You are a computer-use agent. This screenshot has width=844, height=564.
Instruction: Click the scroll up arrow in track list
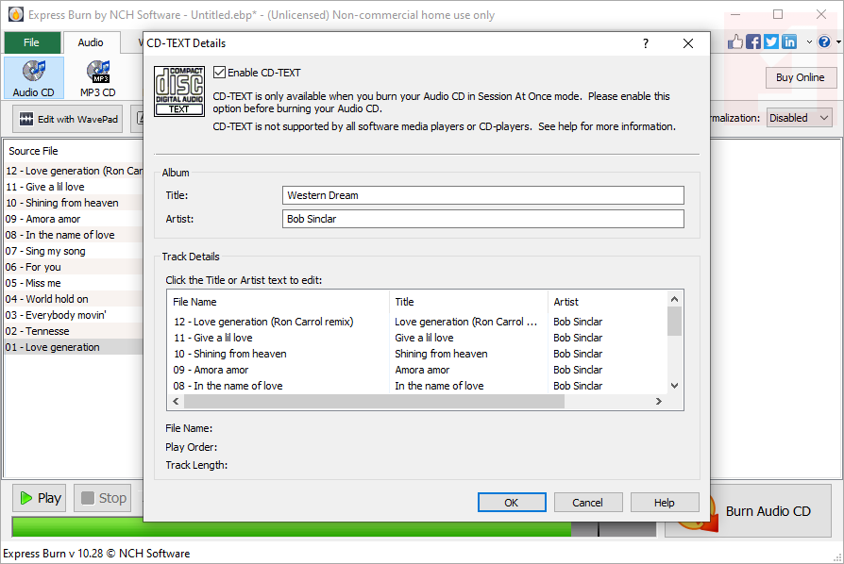(x=674, y=299)
